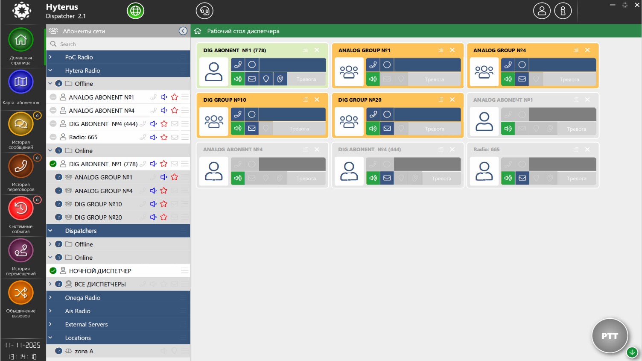Locate DIG ABONENT №1 card map pin
Image resolution: width=642 pixels, height=361 pixels.
click(266, 79)
